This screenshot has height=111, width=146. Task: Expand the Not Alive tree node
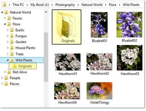tap(5, 72)
